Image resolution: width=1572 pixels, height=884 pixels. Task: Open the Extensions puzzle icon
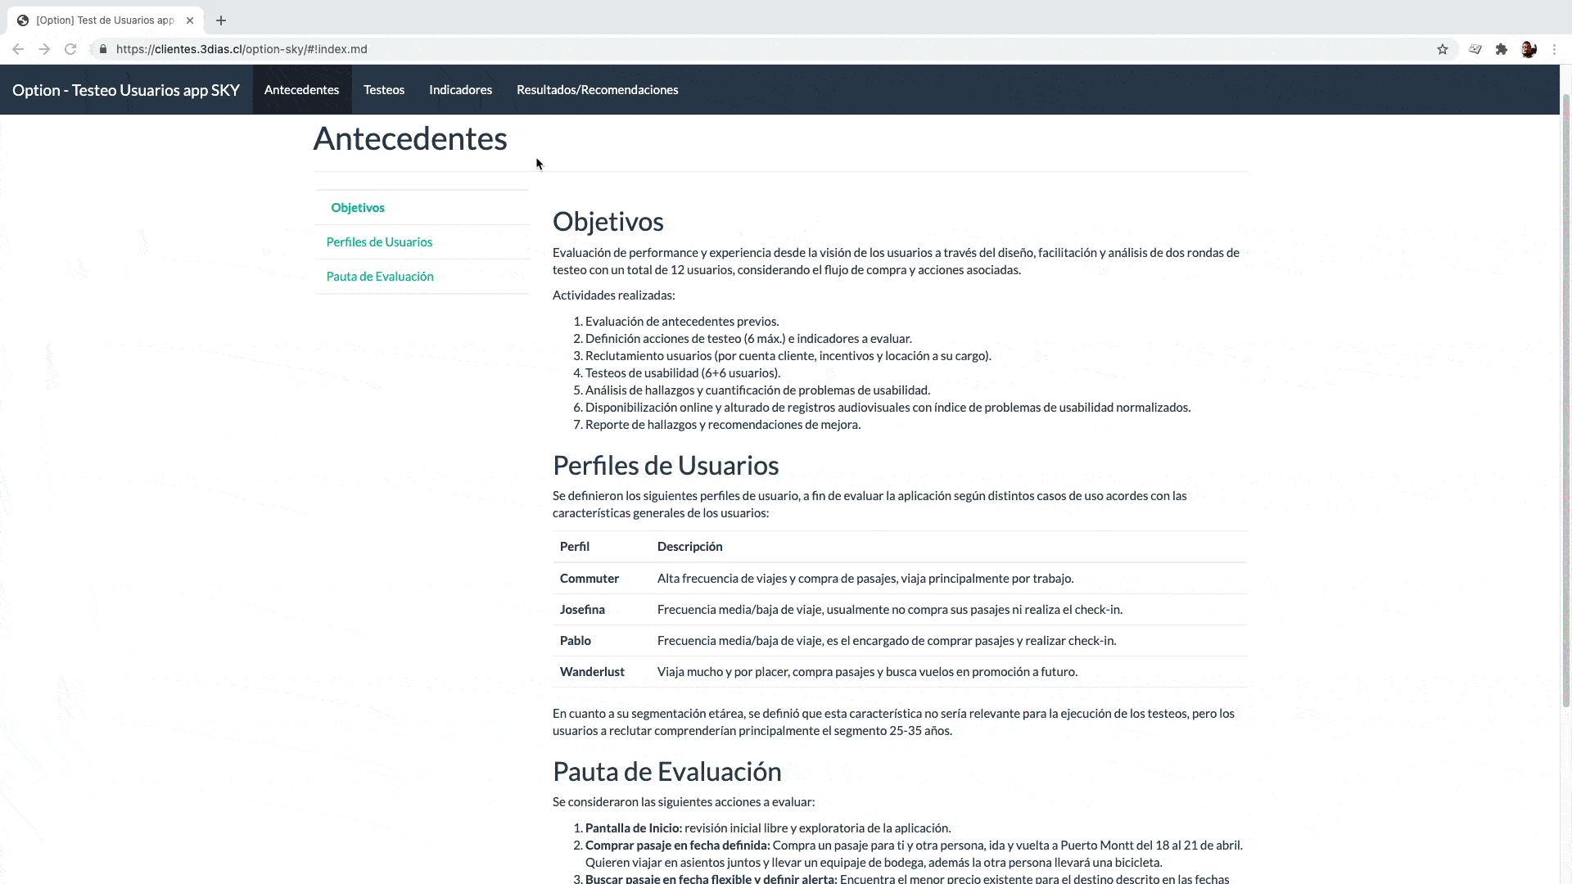pos(1502,49)
